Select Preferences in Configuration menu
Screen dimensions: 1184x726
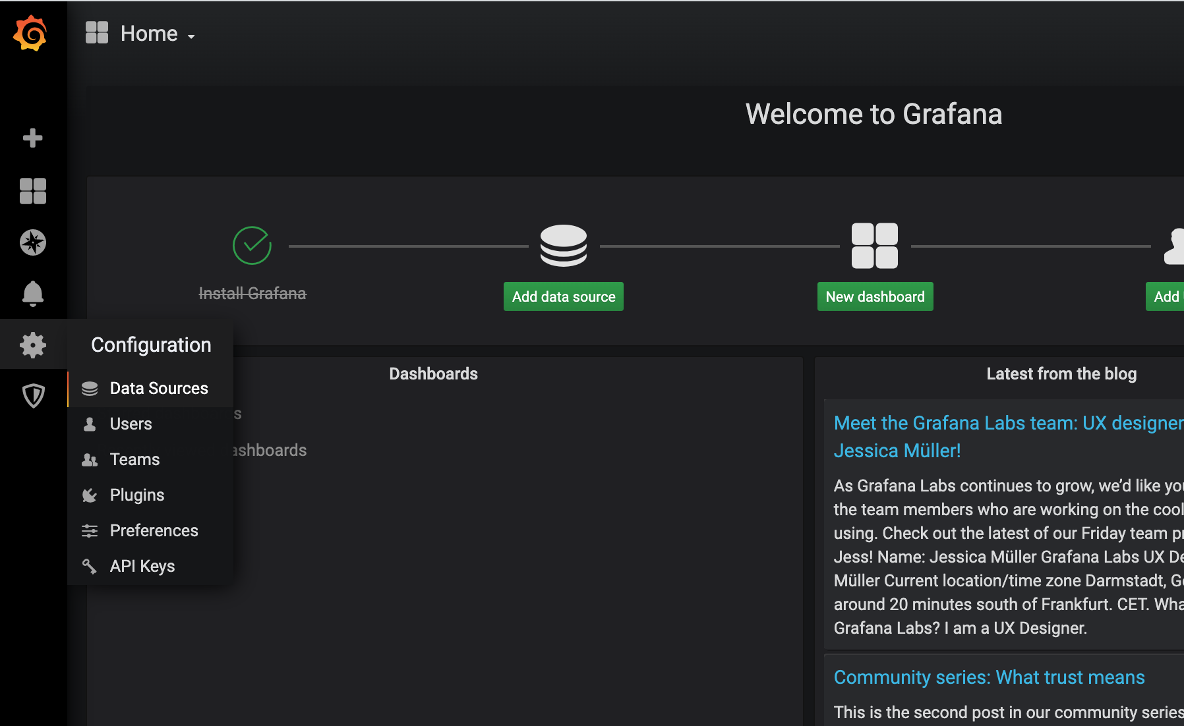point(150,531)
